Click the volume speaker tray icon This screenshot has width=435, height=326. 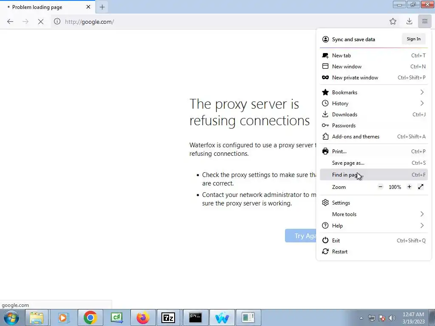tap(392, 318)
